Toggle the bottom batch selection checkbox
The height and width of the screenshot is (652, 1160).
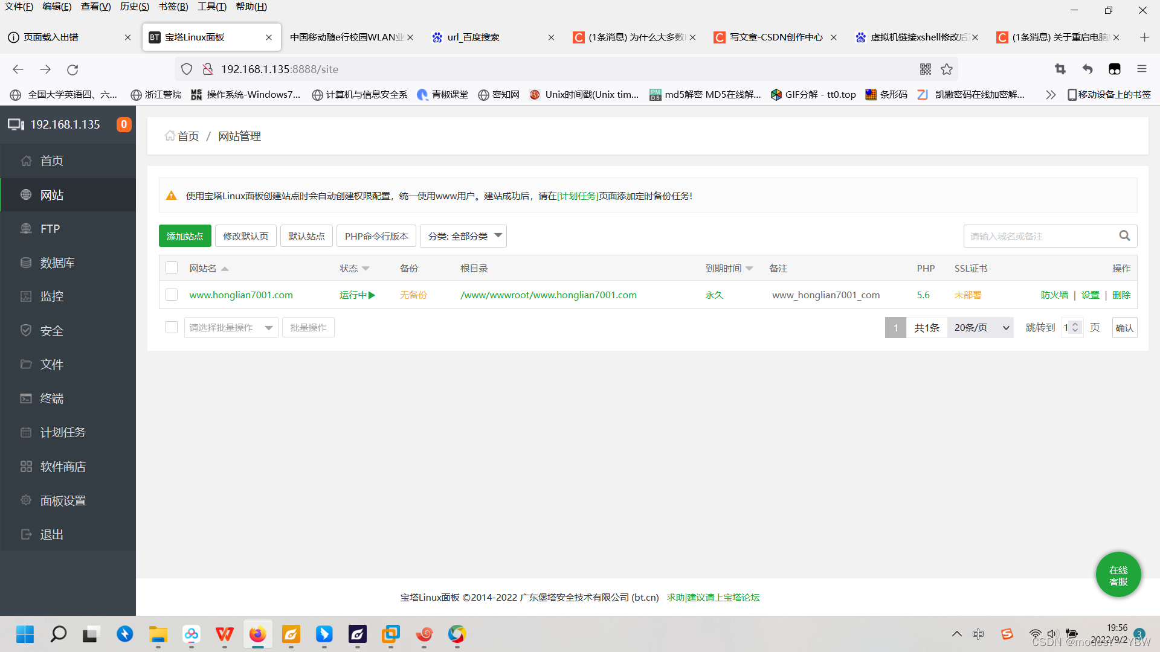[172, 327]
